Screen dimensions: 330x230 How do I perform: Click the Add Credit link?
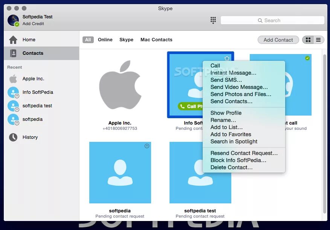[33, 24]
